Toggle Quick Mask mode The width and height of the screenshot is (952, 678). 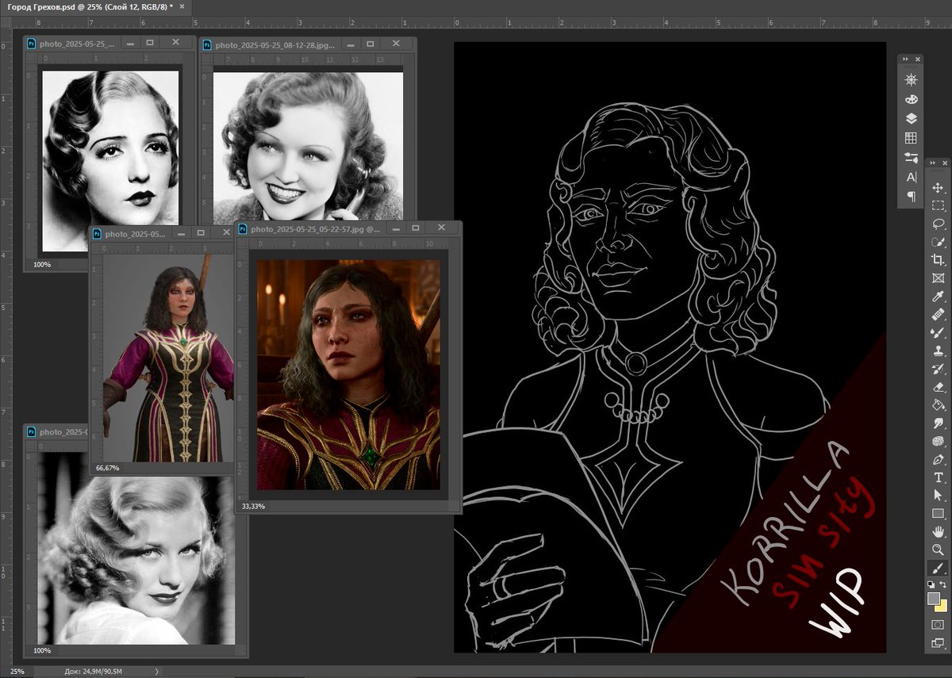tap(938, 625)
